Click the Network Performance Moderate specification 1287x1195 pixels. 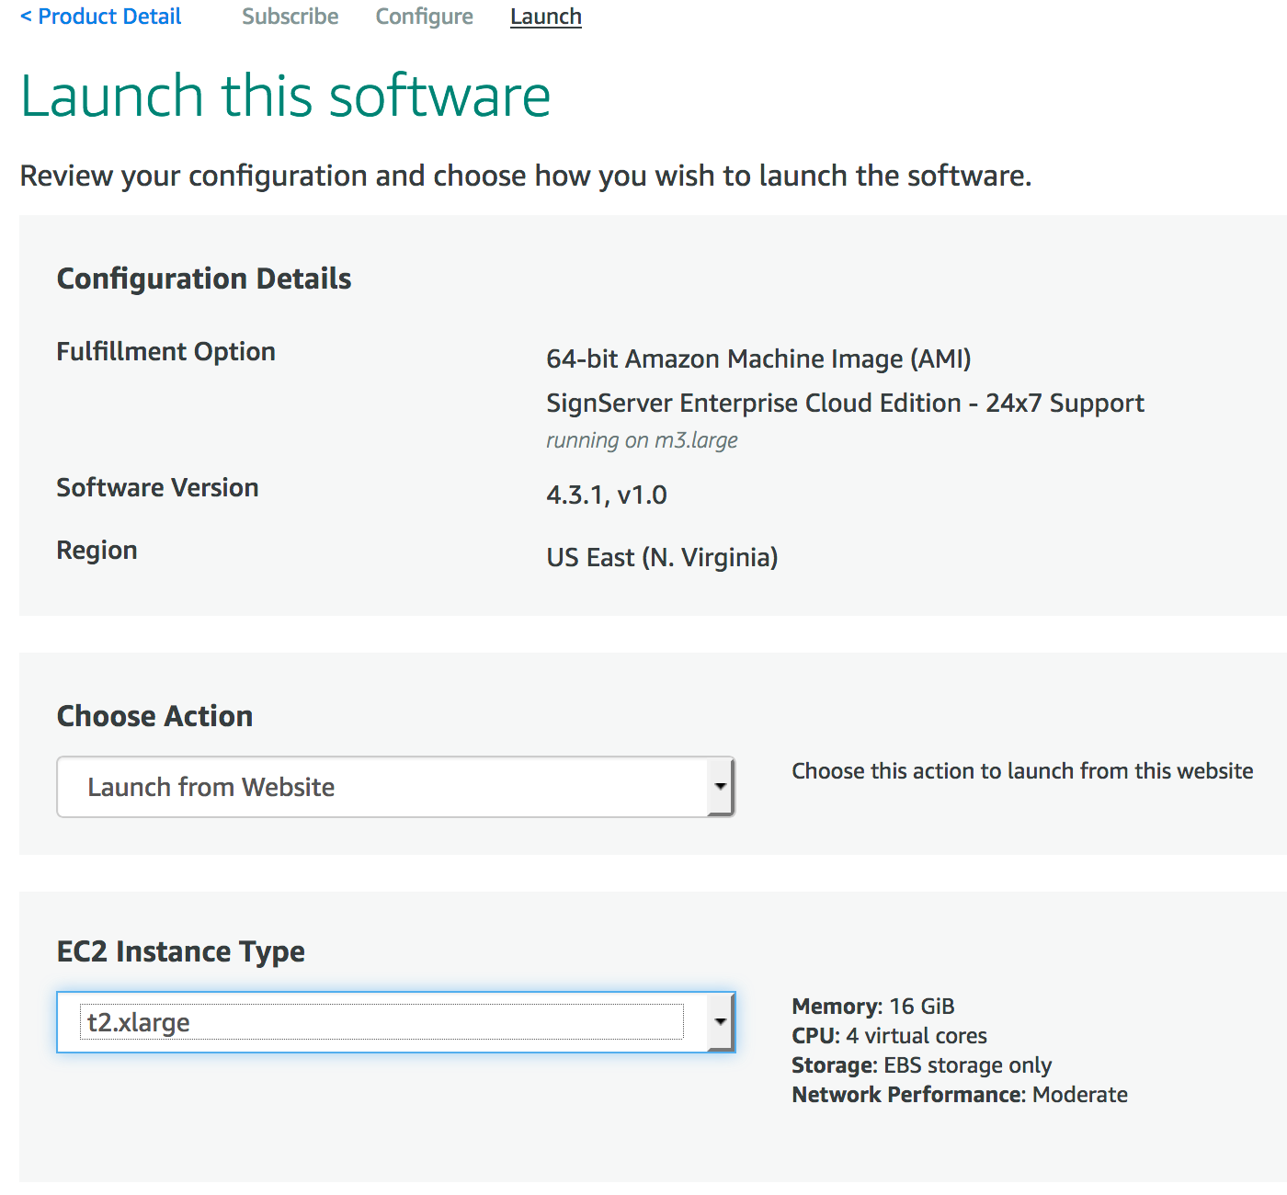click(x=959, y=1095)
